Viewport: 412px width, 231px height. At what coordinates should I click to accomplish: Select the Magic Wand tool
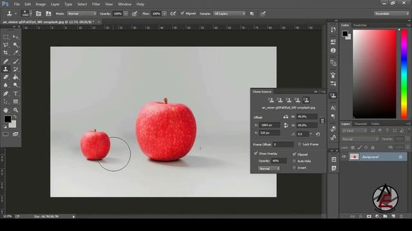pyautogui.click(x=15, y=45)
